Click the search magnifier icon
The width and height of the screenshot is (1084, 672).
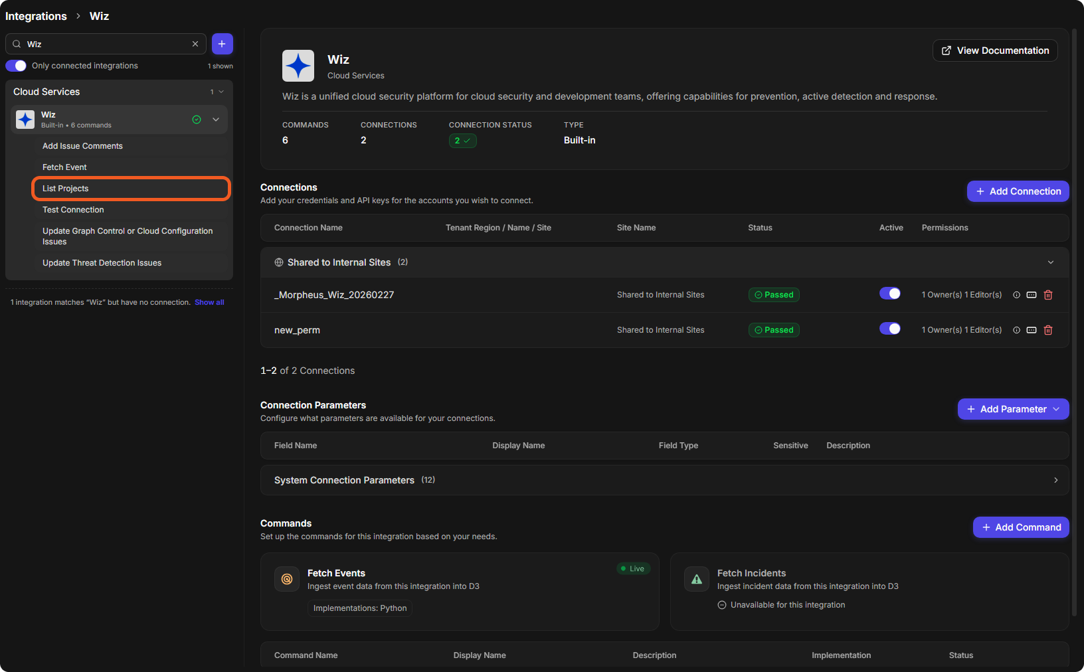[x=17, y=44]
